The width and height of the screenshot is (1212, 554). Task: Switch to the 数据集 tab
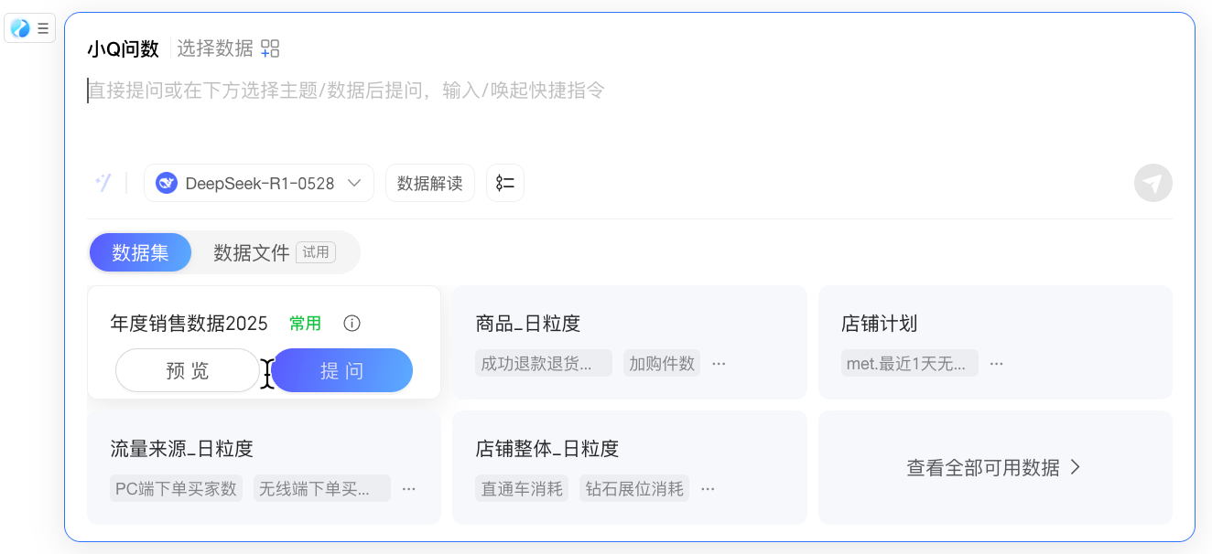[140, 252]
